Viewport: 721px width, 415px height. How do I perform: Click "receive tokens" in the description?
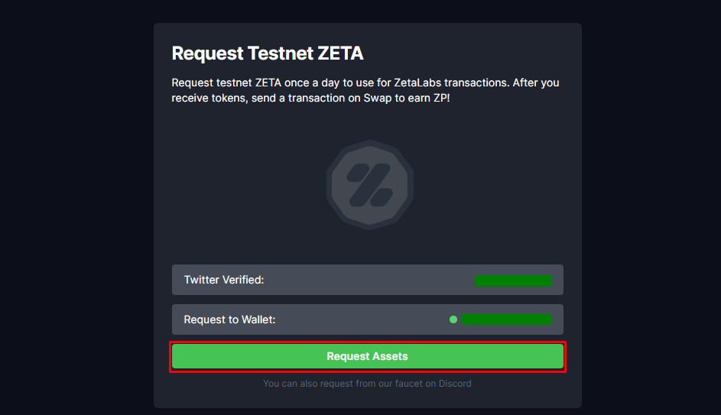coord(208,99)
